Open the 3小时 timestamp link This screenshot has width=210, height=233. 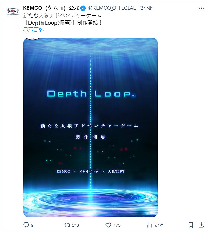pyautogui.click(x=147, y=8)
